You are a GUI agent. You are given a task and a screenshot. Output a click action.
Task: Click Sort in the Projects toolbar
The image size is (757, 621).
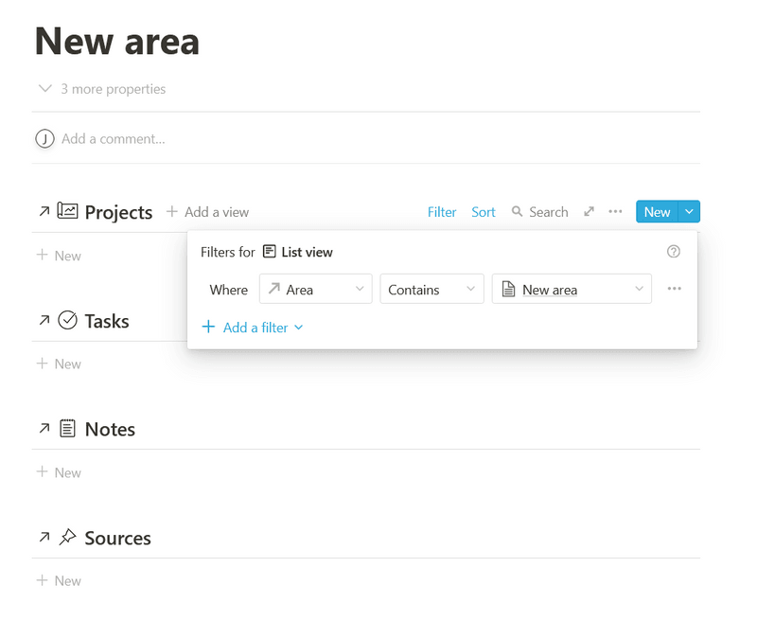pos(484,212)
